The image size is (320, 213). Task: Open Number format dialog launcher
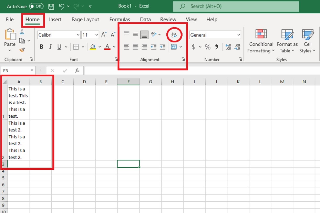point(240,60)
